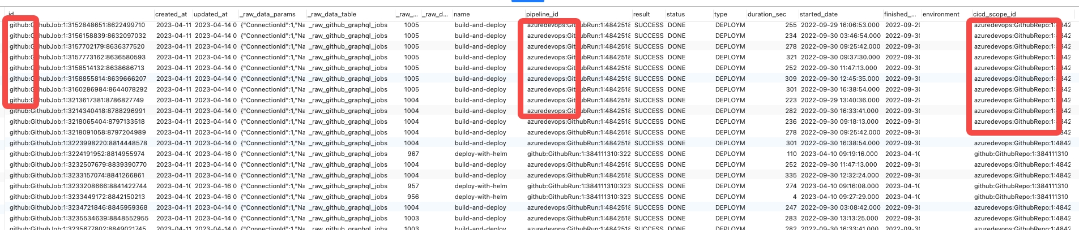
Task: Click the updated_at column header
Action: click(211, 14)
